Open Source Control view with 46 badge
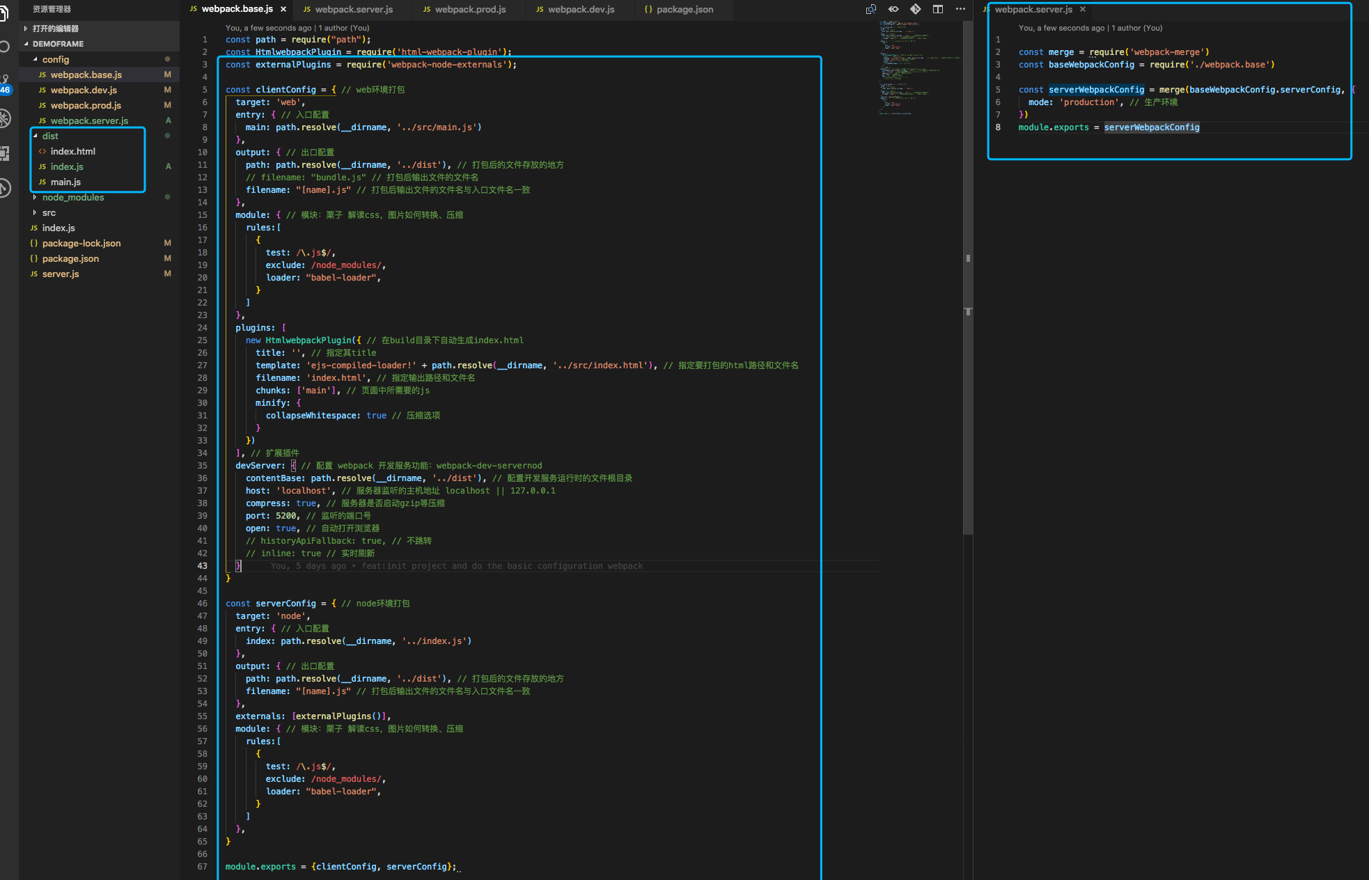 (4, 84)
